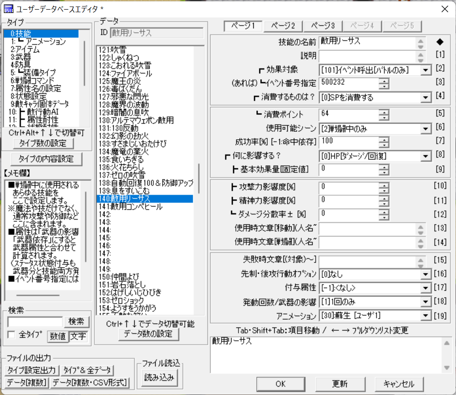Open the 何に影響する？ dropdown
The width and height of the screenshot is (456, 395).
click(x=425, y=156)
